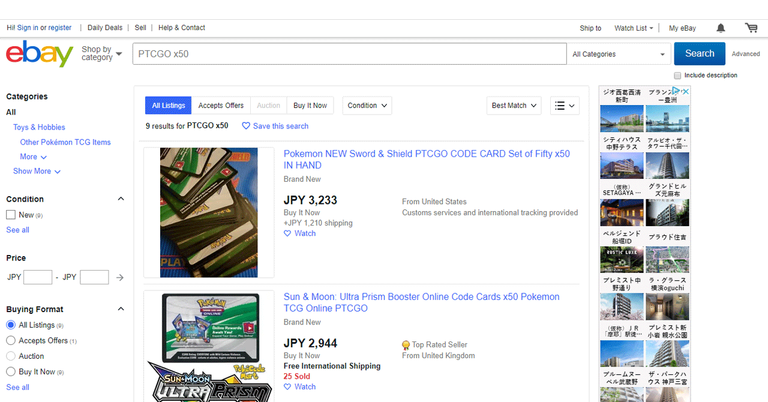
Task: Open the code cards photo thumbnail
Action: pyautogui.click(x=209, y=212)
